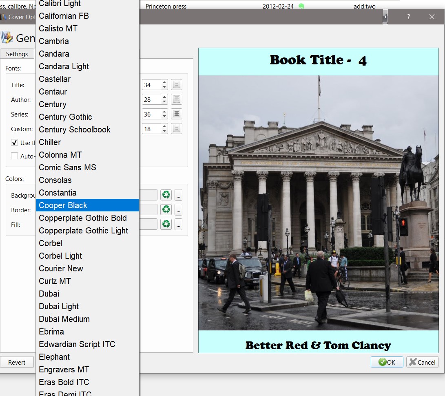
Task: Select highlighted Cooper Black font
Action: click(87, 205)
